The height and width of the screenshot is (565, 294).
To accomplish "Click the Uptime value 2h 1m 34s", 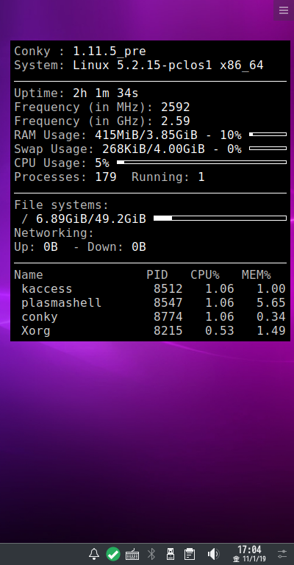I will tap(106, 93).
